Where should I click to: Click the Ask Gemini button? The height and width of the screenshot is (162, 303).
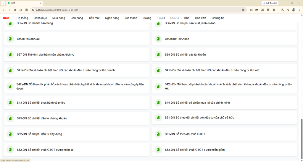270,3
